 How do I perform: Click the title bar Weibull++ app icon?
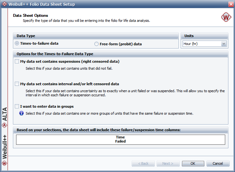(4, 4)
